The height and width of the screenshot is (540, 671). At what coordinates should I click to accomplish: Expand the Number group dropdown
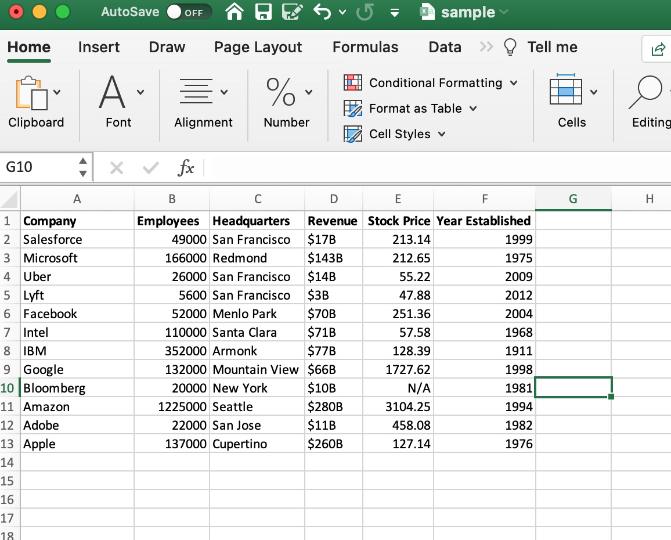[x=309, y=92]
